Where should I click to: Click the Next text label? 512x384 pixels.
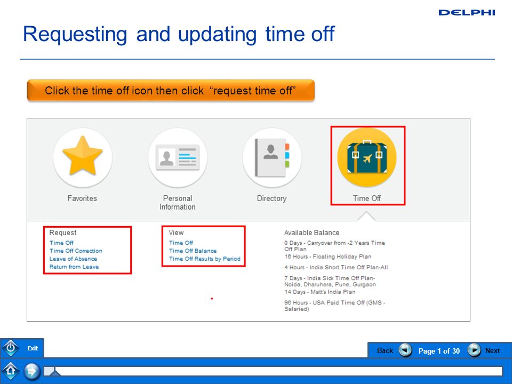pos(492,350)
